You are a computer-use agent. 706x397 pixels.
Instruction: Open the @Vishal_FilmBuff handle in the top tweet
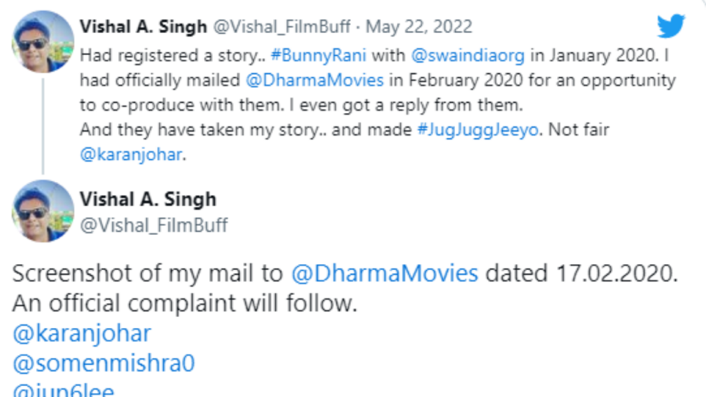[281, 27]
